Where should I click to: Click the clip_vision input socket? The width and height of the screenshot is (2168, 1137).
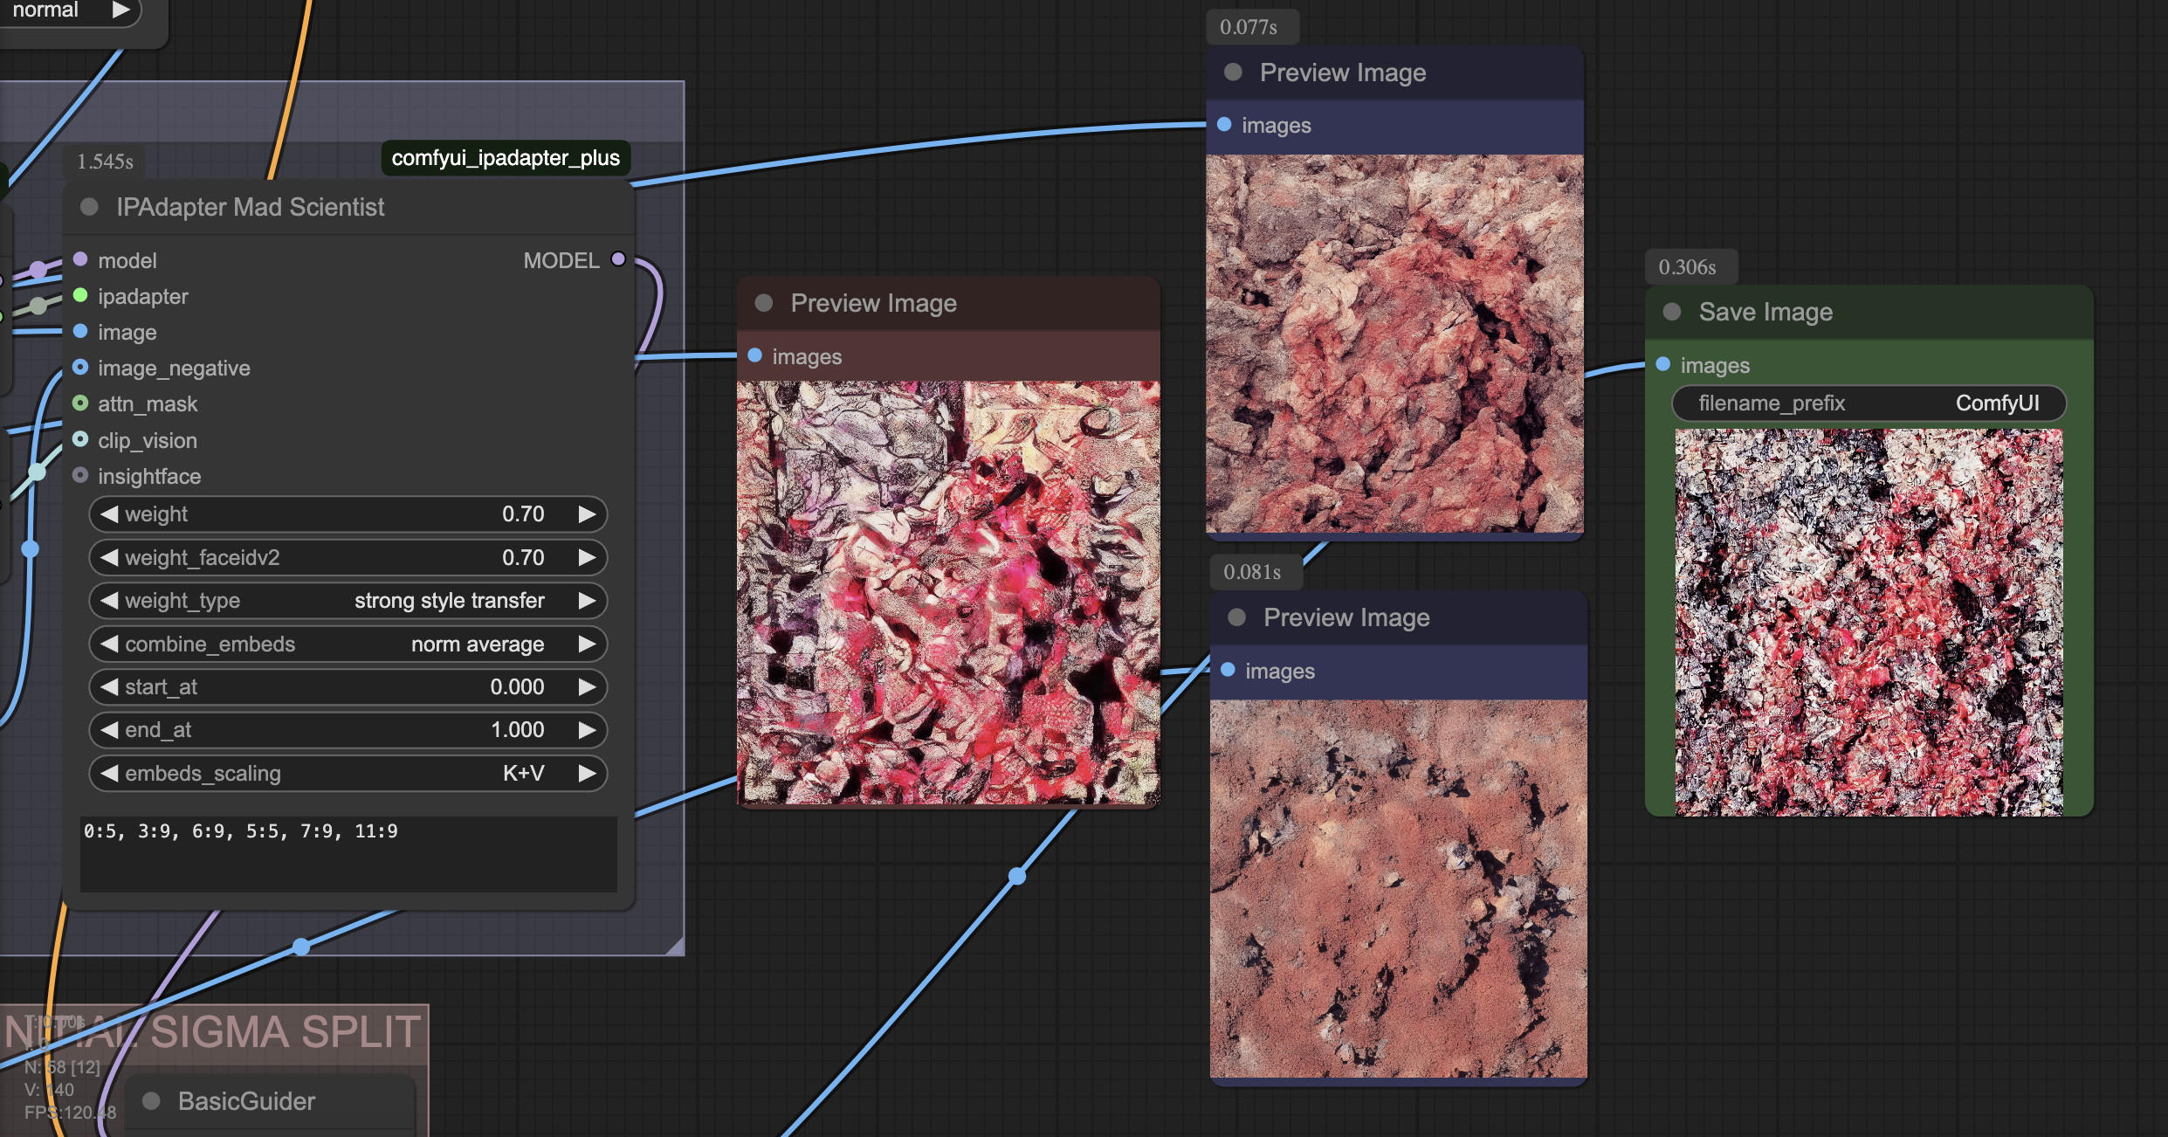[x=80, y=439]
